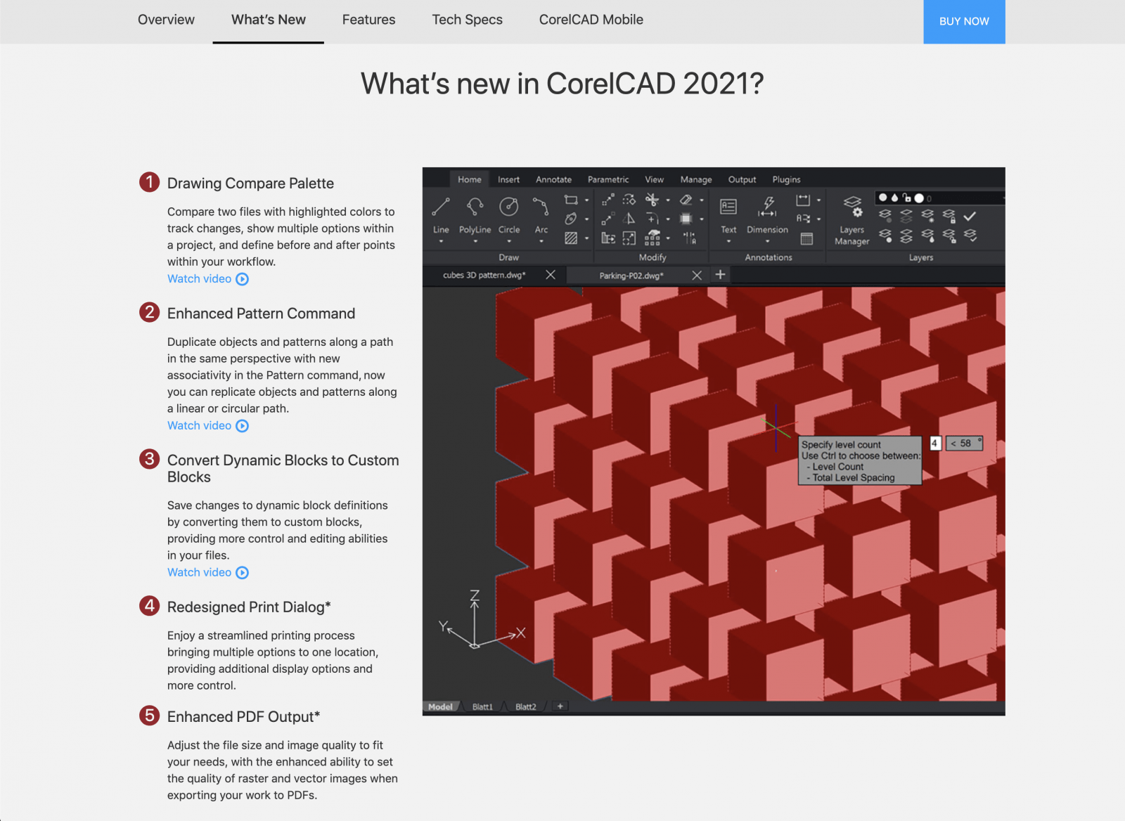Switch to the Blatt1 sheet tab
Viewport: 1125px width, 821px height.
[x=482, y=706]
